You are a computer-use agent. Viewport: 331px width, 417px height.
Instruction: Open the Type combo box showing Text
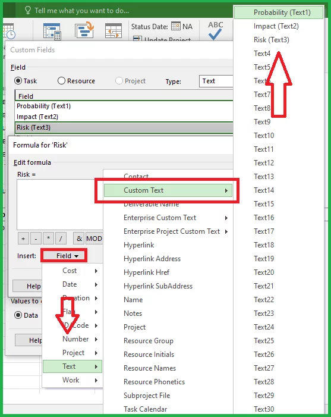tap(216, 81)
